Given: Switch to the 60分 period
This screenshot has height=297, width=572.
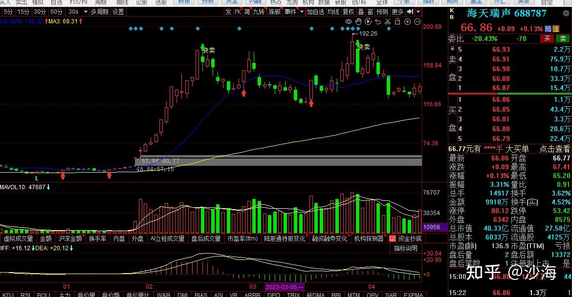Looking at the screenshot, I should 56,12.
